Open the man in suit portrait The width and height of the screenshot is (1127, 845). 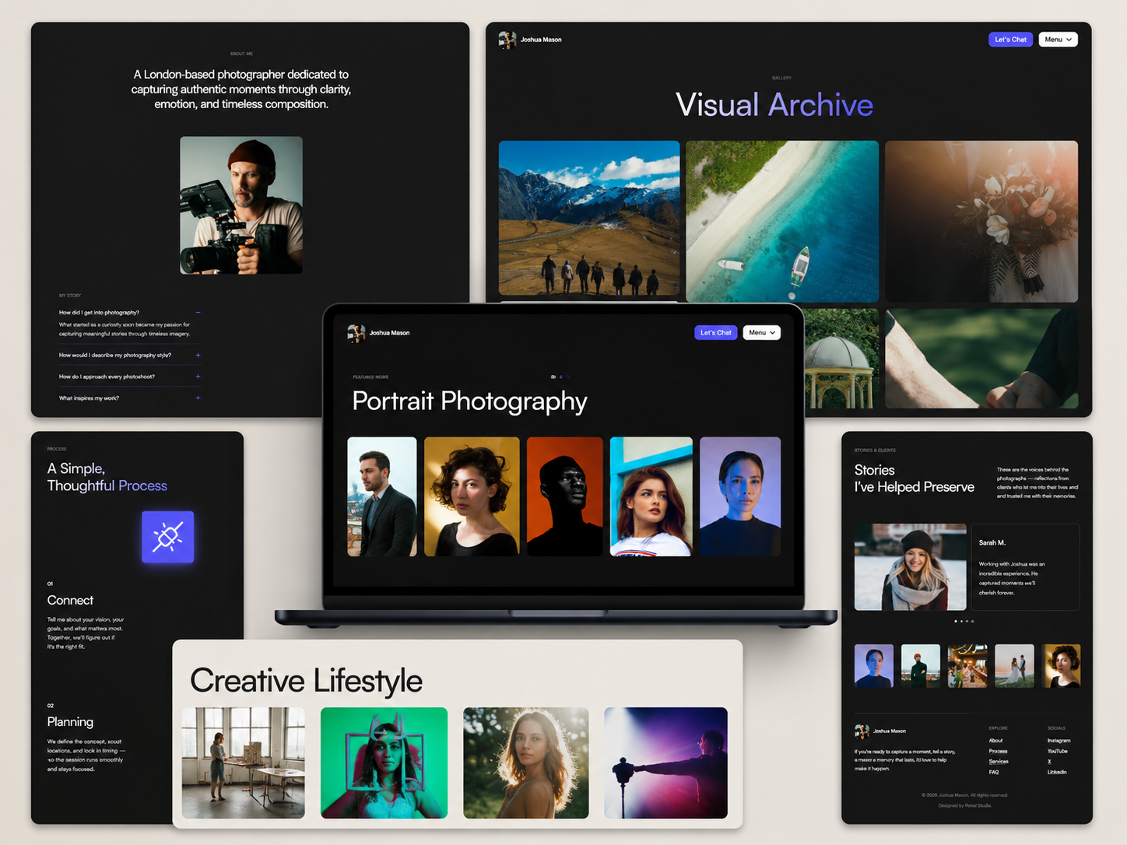point(382,496)
